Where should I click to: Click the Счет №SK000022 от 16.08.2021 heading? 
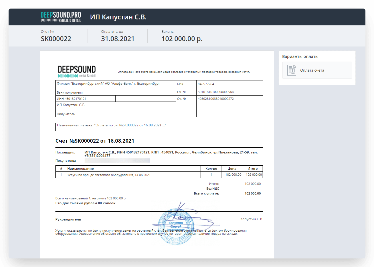[x=95, y=141]
